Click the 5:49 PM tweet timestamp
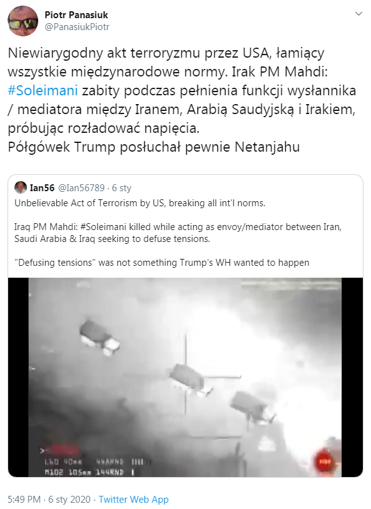 click(24, 499)
